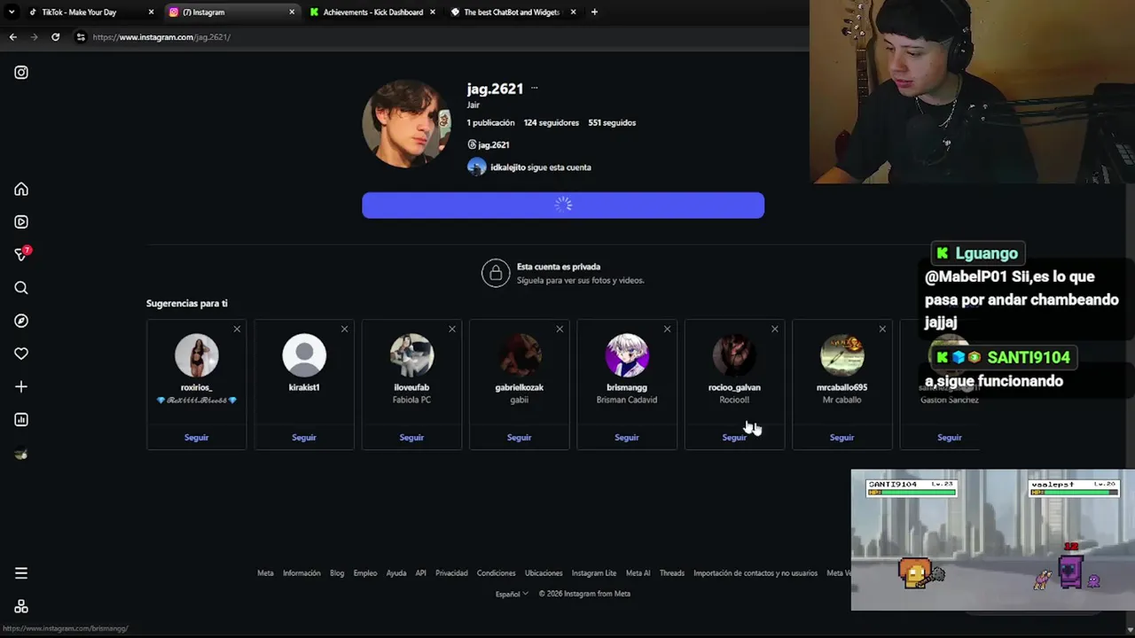
Task: Open the options dots next to jag.2621
Action: click(534, 88)
